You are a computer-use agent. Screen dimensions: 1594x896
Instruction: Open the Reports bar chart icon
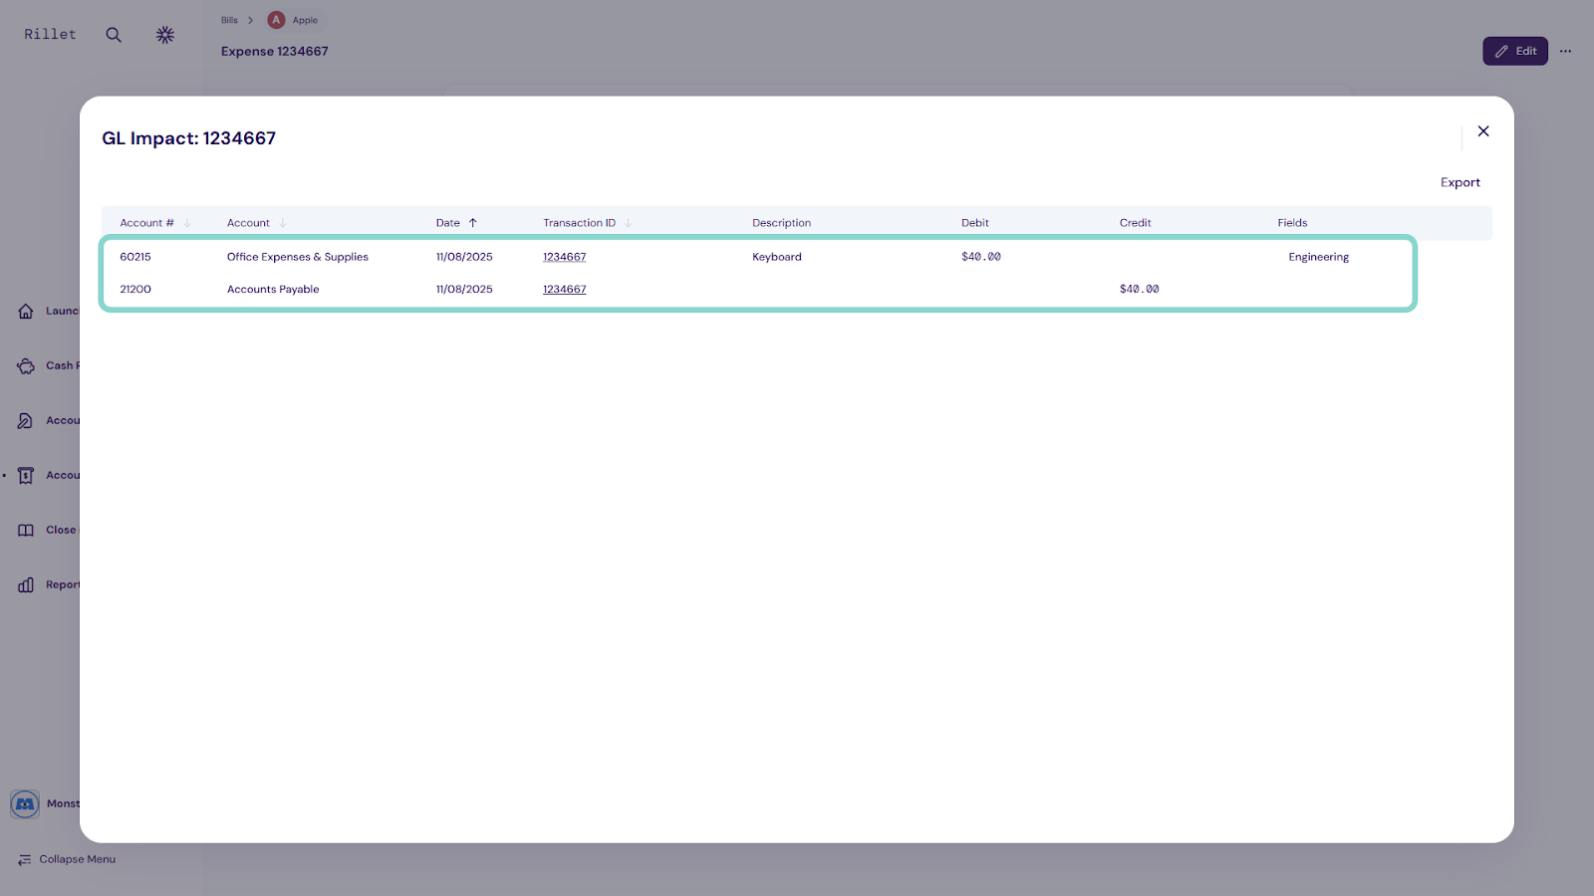click(26, 585)
